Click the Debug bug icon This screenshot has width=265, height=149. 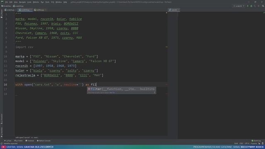[251, 6]
